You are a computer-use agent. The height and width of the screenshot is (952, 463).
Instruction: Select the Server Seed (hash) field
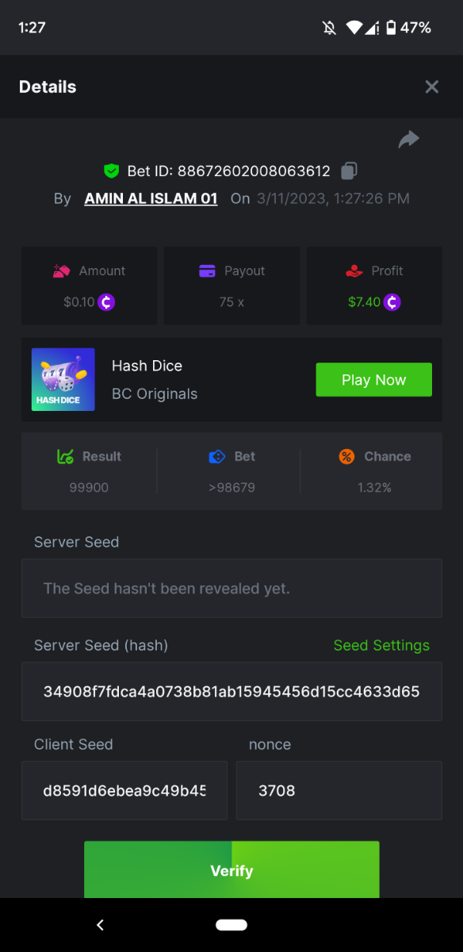click(231, 692)
